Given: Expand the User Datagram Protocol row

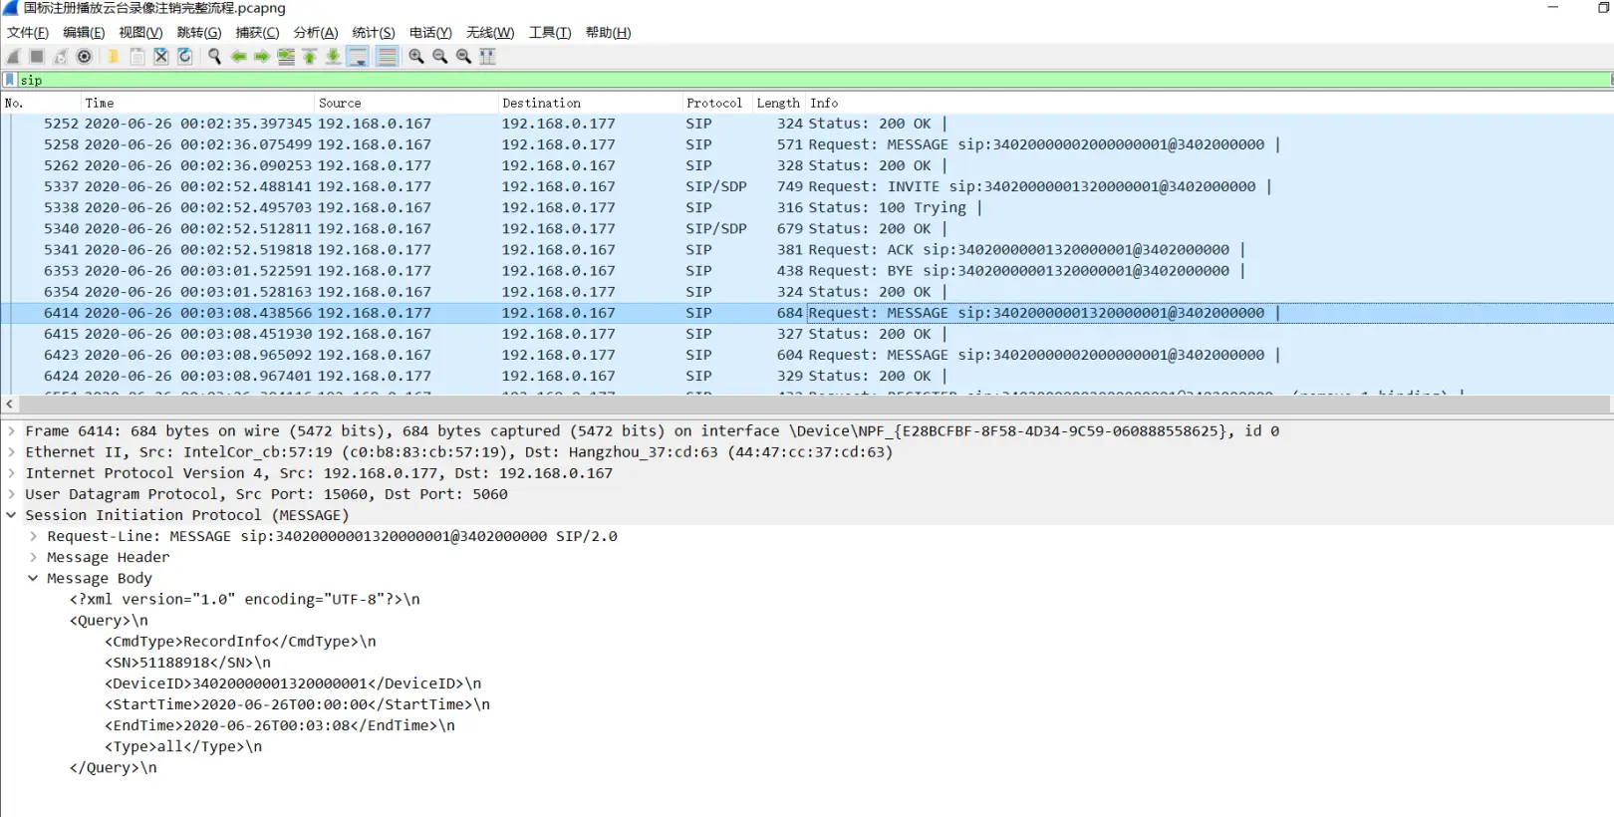Looking at the screenshot, I should coord(11,494).
